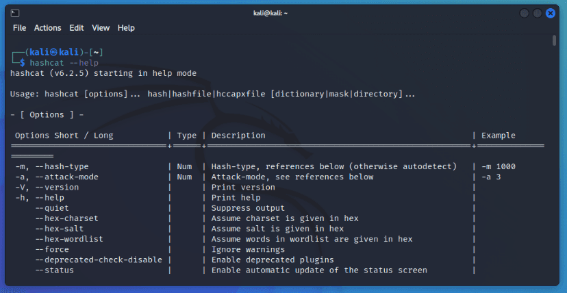Click 'Attack-mode, see references below' description
Screen dimensions: 567x293
[292, 177]
